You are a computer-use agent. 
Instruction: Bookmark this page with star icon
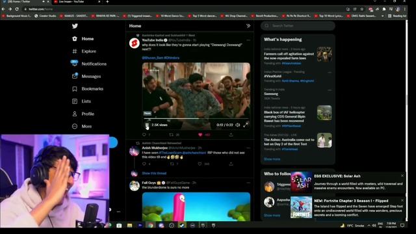coord(362,9)
